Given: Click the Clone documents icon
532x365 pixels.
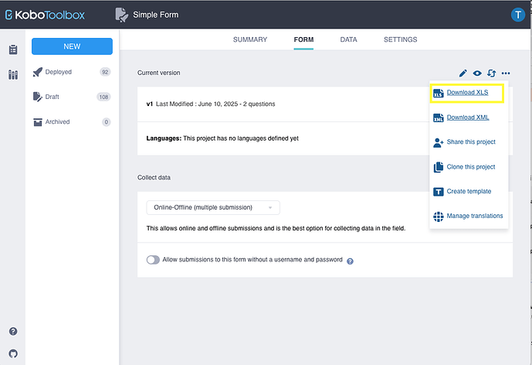Looking at the screenshot, I should tap(438, 167).
